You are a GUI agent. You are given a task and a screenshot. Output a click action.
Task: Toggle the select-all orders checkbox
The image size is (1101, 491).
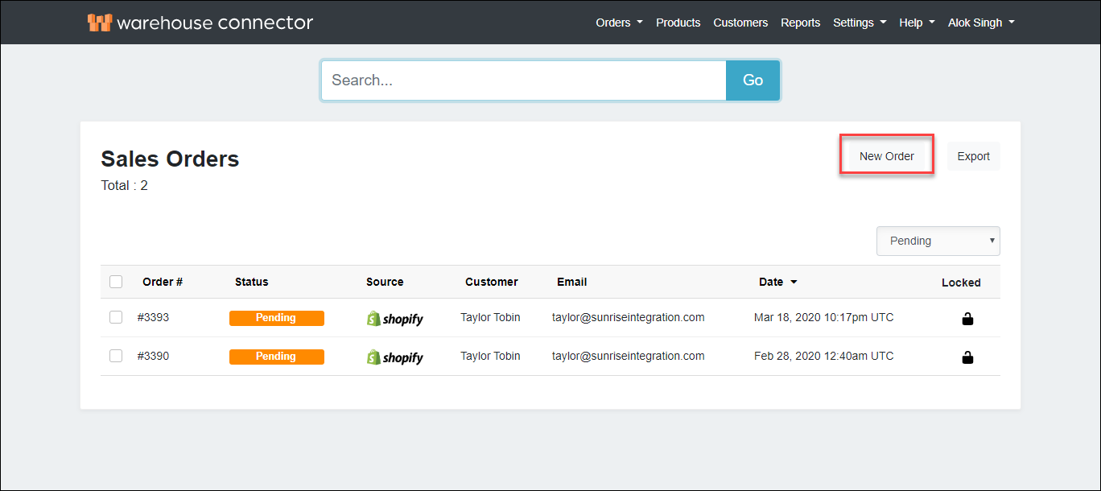click(x=116, y=282)
